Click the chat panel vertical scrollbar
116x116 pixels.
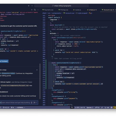pos(40,81)
